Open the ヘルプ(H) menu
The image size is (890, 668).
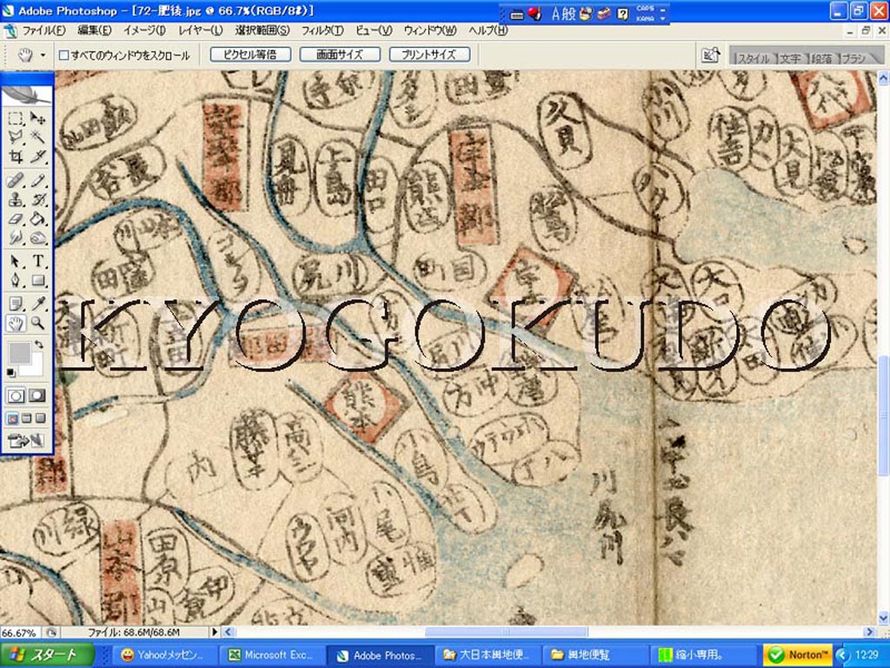click(x=488, y=30)
